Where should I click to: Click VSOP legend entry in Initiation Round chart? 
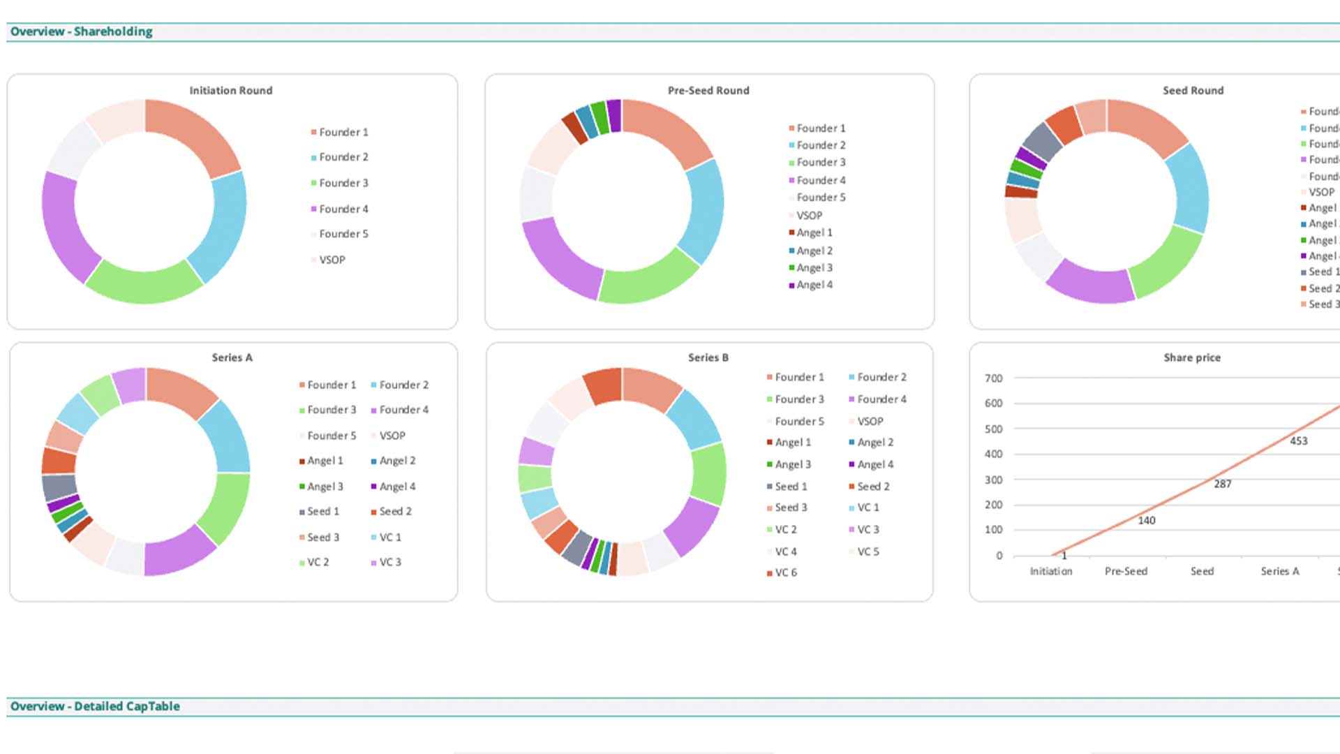[x=332, y=260]
